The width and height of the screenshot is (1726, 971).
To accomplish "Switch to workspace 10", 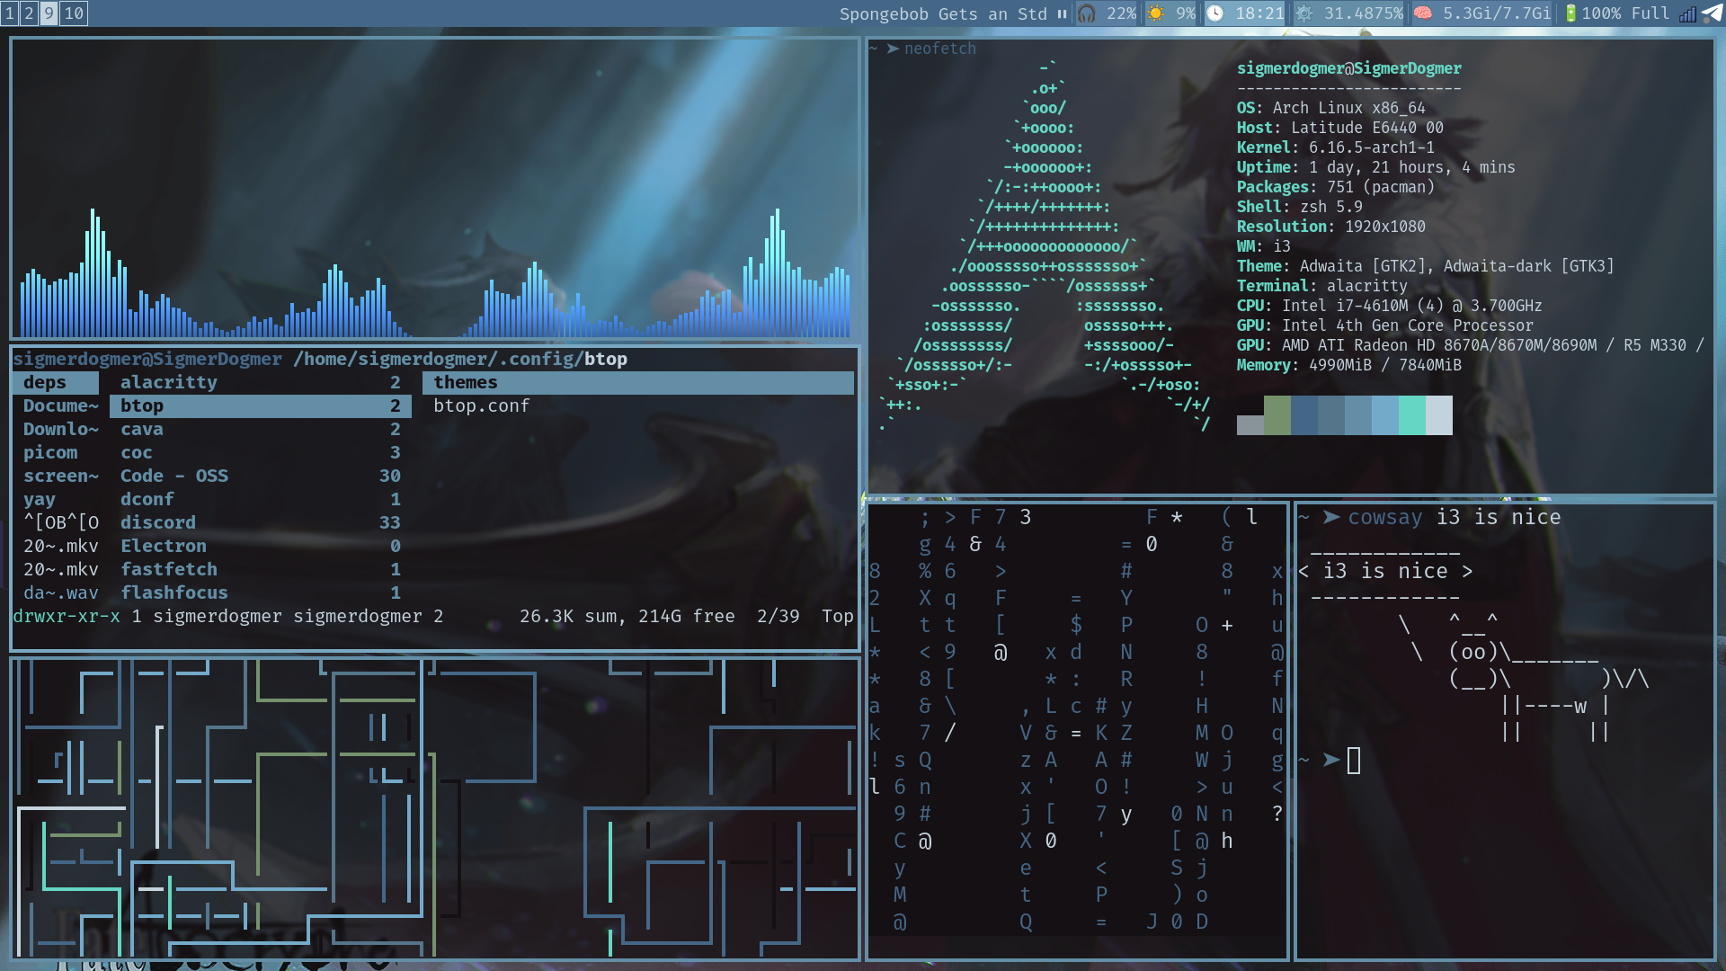I will [x=74, y=13].
